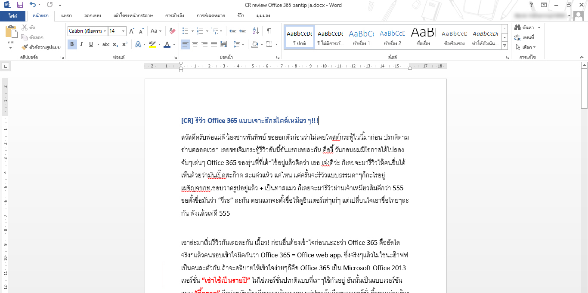Screen dimensions: 588x293
Task: Toggle Strikethrough (abc) formatting
Action: coord(106,44)
